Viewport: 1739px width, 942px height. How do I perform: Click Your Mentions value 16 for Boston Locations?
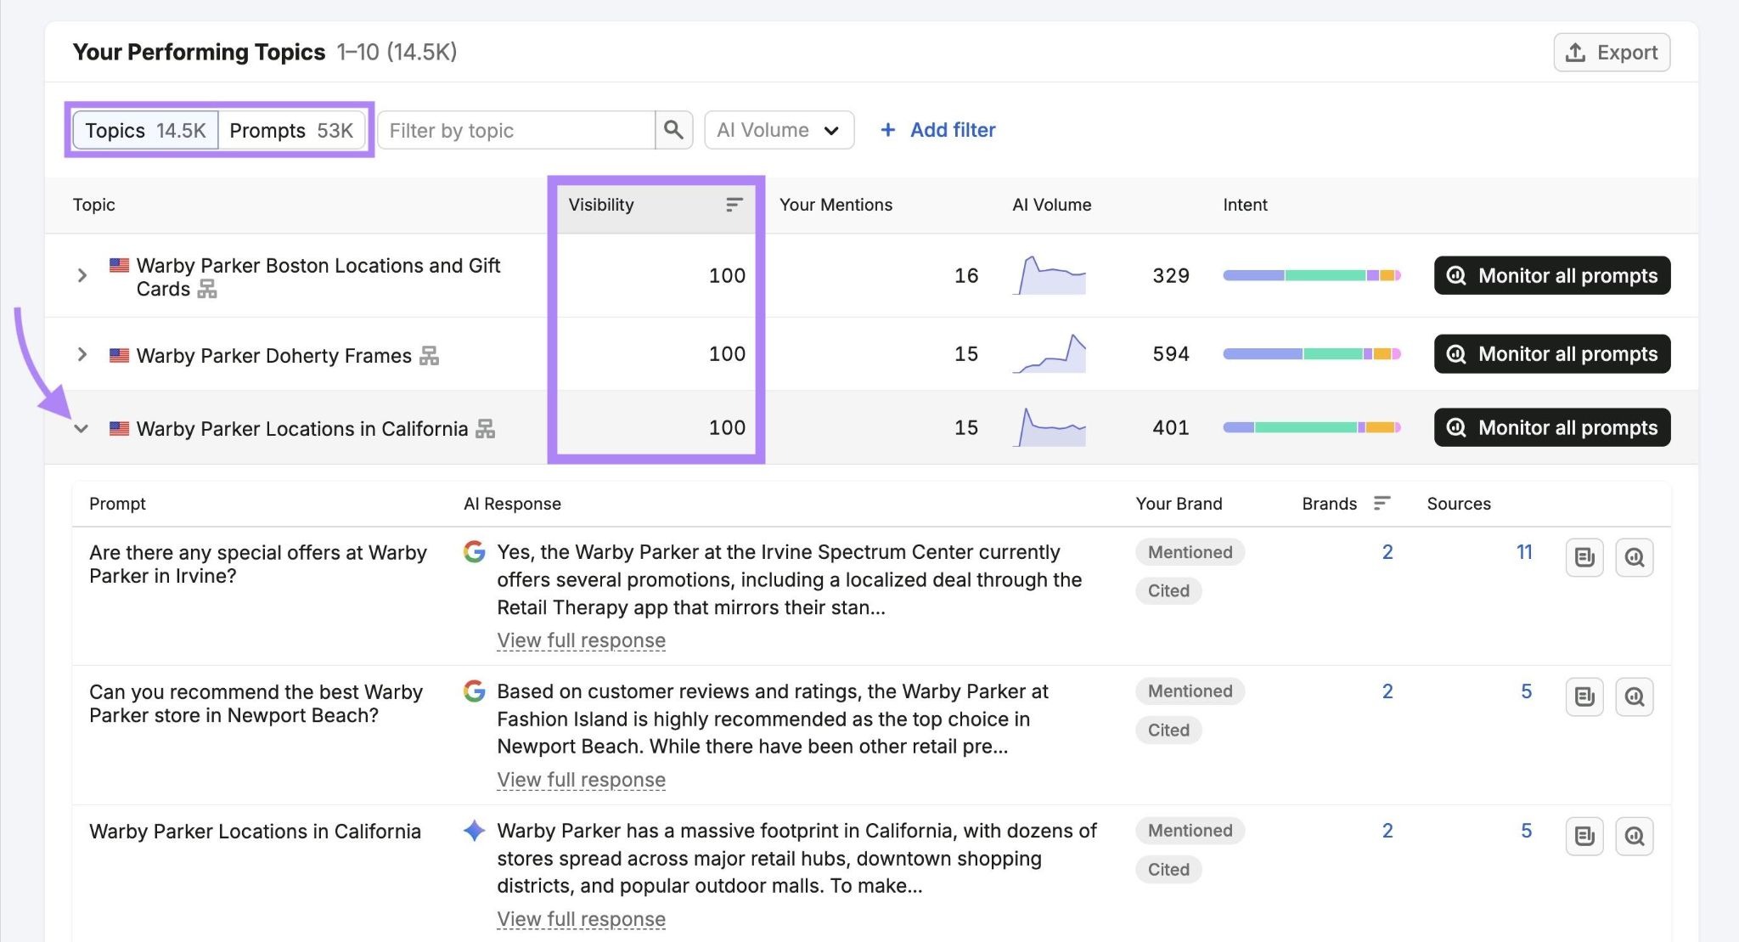tap(966, 275)
